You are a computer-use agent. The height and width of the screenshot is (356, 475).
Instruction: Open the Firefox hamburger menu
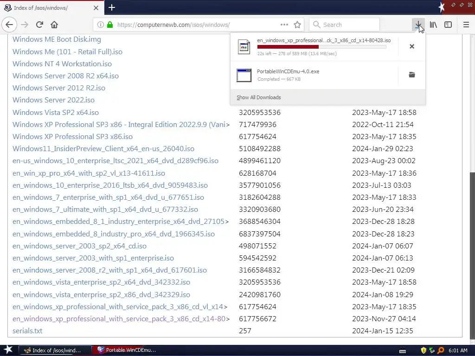coord(466,25)
